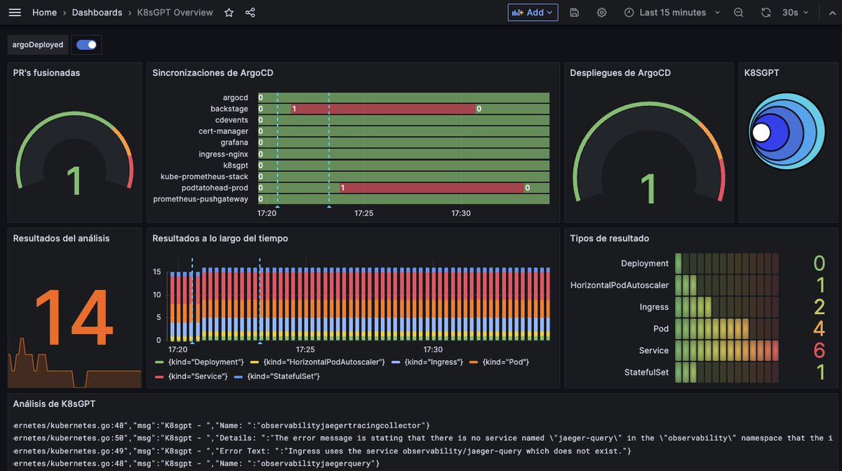842x471 pixels.
Task: Open the K8SGPT panel title
Action: 761,72
